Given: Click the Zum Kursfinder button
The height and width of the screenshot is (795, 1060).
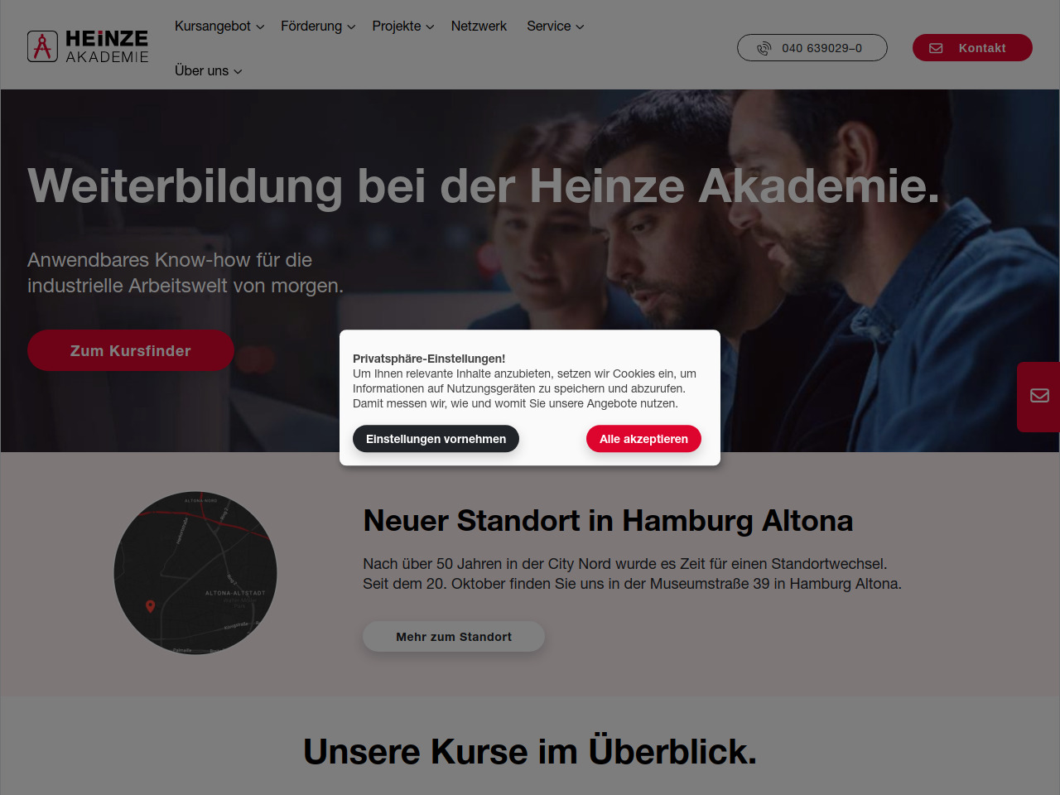Looking at the screenshot, I should pos(131,350).
